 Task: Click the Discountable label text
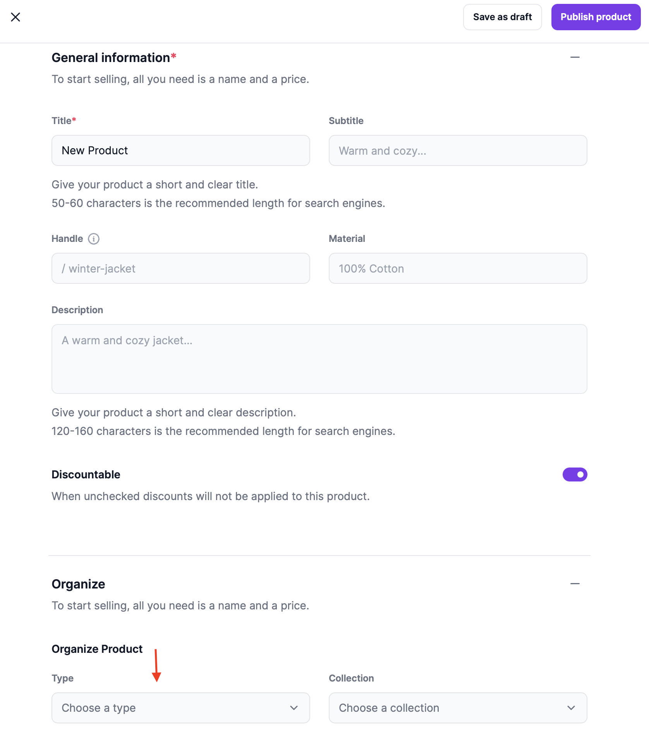pos(86,474)
